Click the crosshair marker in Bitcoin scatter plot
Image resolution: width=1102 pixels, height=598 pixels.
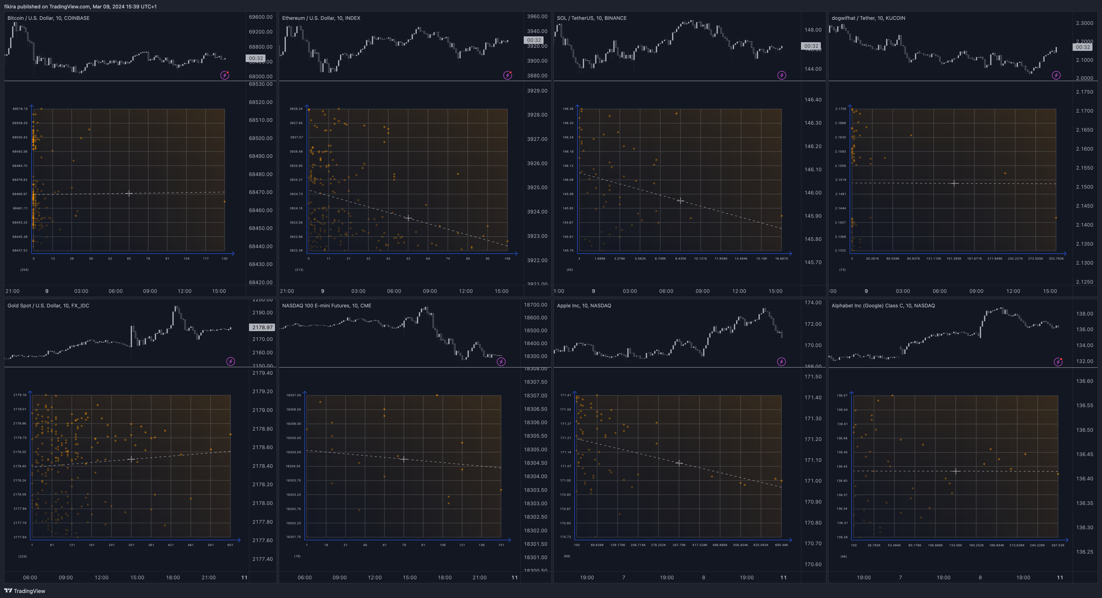coord(129,193)
